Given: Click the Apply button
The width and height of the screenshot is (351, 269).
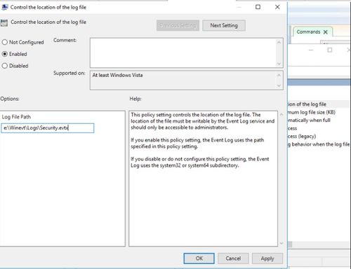Looking at the screenshot, I should 267,258.
